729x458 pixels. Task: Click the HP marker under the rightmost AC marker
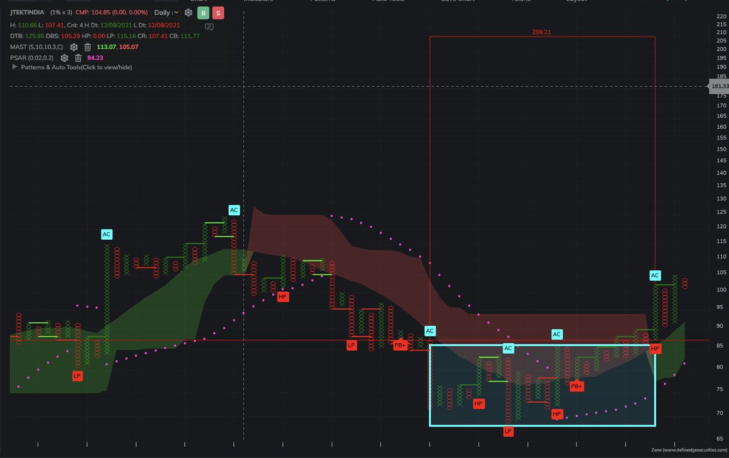(654, 348)
